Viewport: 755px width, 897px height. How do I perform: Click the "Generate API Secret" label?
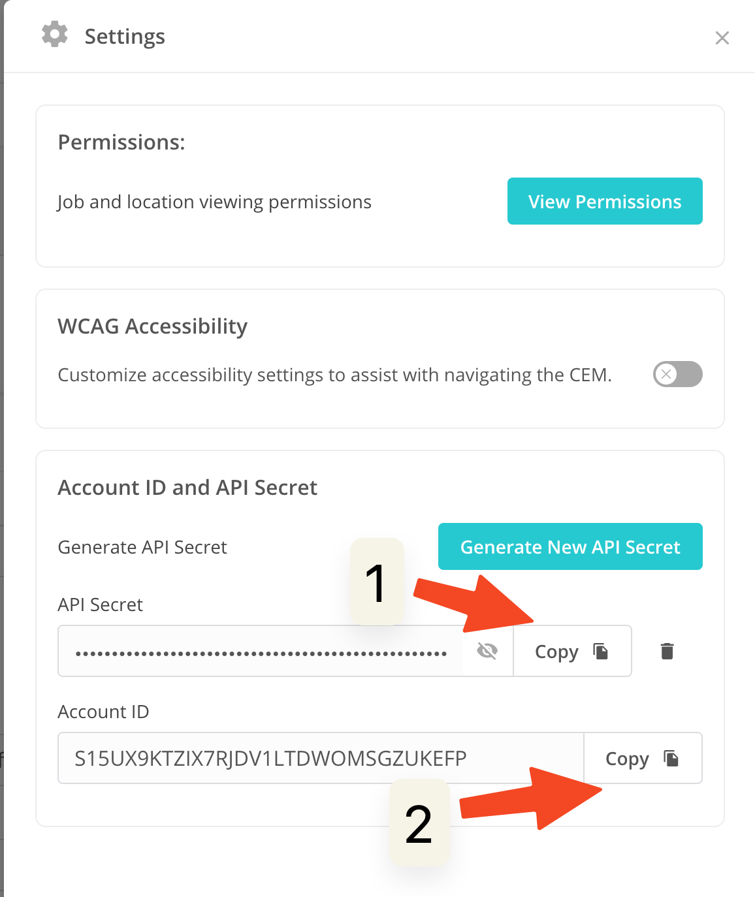tap(142, 547)
